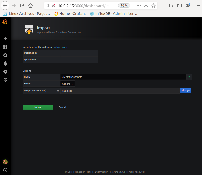Open the Dashboards grid menu
202x175 pixels.
coord(6,47)
